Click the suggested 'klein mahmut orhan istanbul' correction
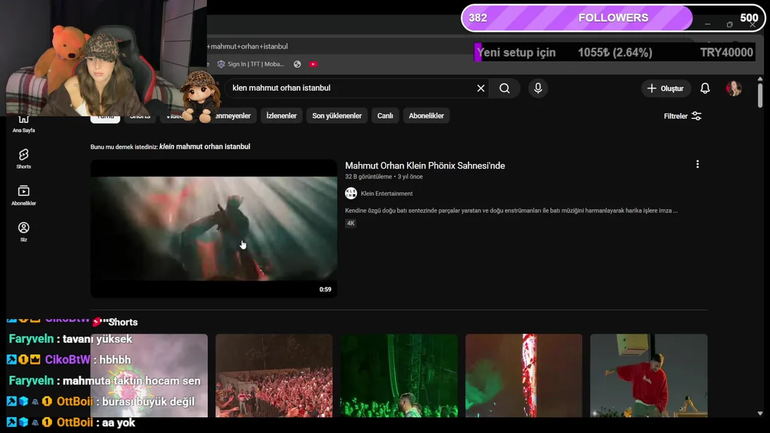770x433 pixels. pos(205,147)
